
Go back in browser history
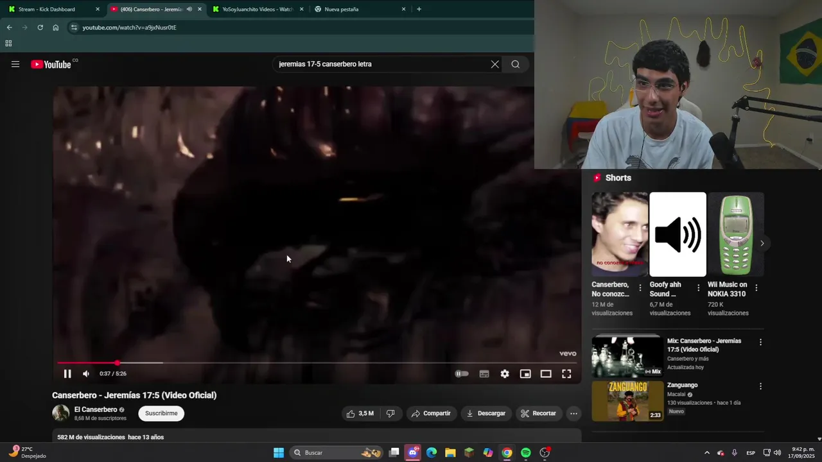(x=9, y=28)
